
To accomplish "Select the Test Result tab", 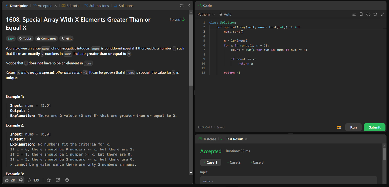I will [231, 139].
